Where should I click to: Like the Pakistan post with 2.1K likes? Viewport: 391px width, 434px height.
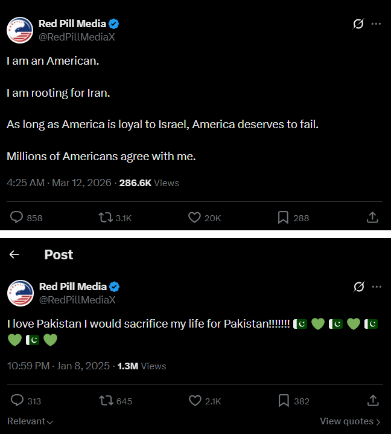click(x=194, y=401)
